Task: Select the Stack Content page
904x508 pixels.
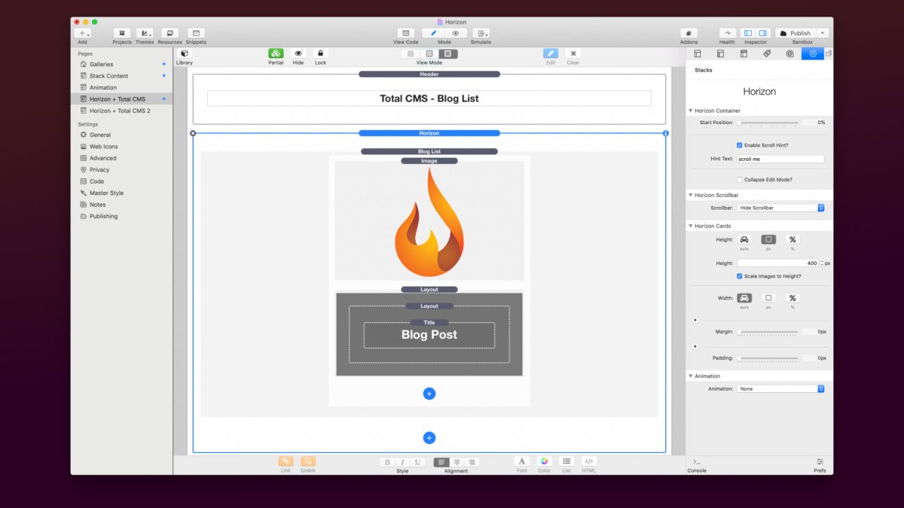Action: [x=108, y=76]
